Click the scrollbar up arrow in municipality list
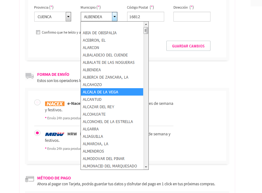 coord(146,24)
